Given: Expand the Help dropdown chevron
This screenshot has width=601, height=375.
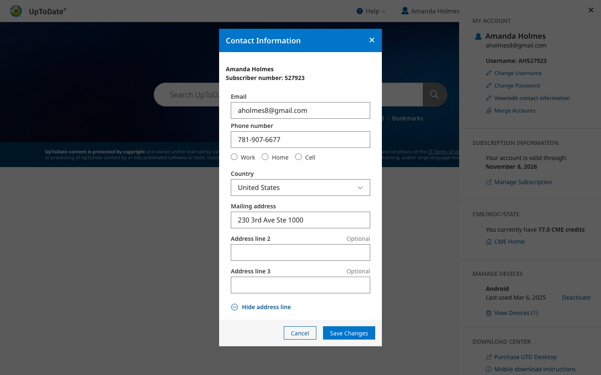Looking at the screenshot, I should [x=384, y=12].
